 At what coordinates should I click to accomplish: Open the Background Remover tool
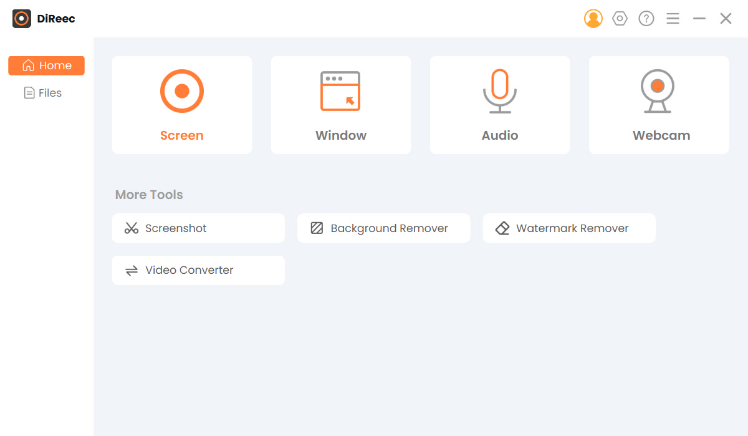coord(383,228)
